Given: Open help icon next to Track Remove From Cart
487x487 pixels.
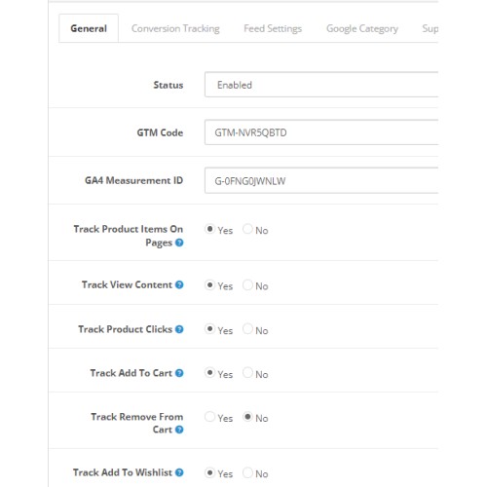Looking at the screenshot, I should [x=179, y=430].
